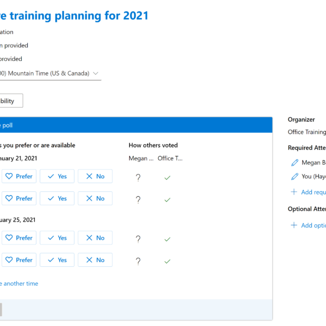
Task: Click X icon in the last No button
Action: (89, 260)
